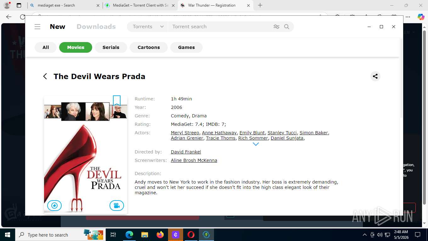Viewport: 428px width, 241px height.
Task: Close the War Thunder Registration tab
Action: 249,5
